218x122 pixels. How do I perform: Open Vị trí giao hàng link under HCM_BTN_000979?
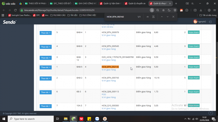pos(109,35)
